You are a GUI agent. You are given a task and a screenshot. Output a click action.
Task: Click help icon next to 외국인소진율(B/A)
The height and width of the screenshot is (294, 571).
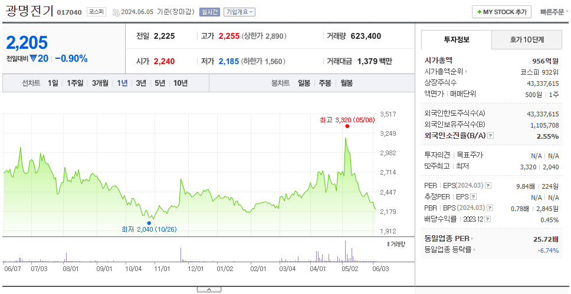[491, 136]
